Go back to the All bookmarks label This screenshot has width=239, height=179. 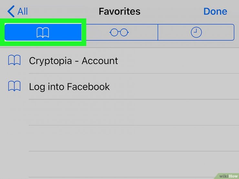(23, 11)
